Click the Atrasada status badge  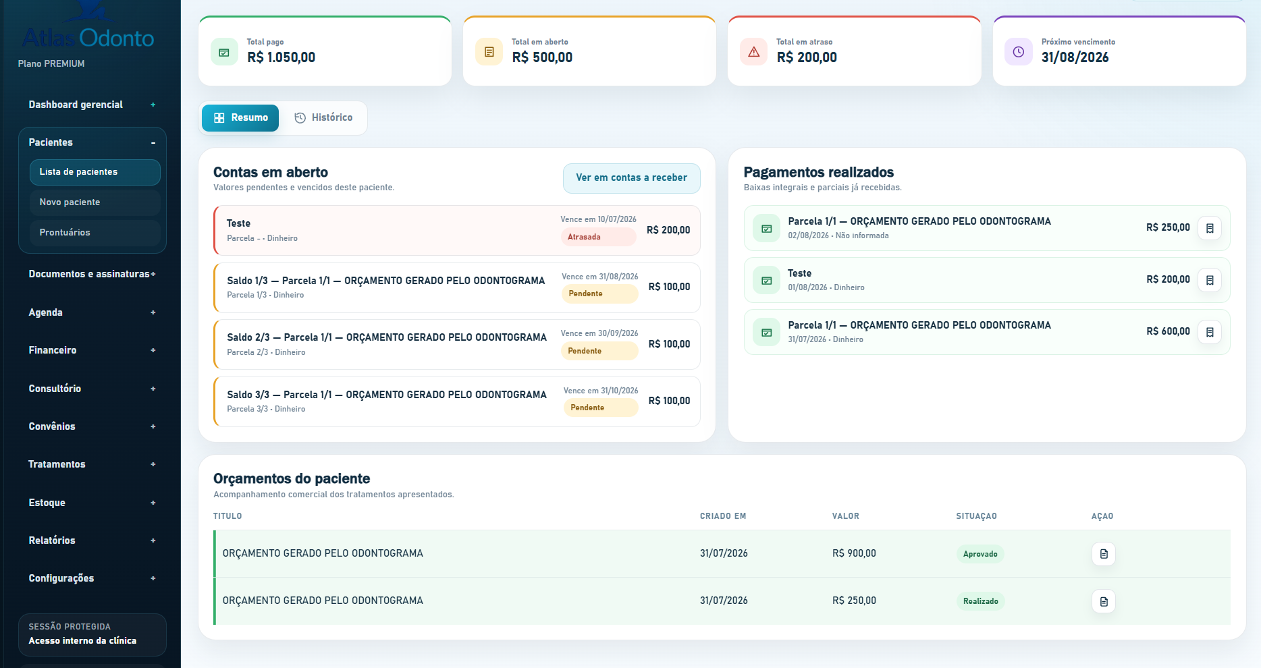(x=597, y=237)
